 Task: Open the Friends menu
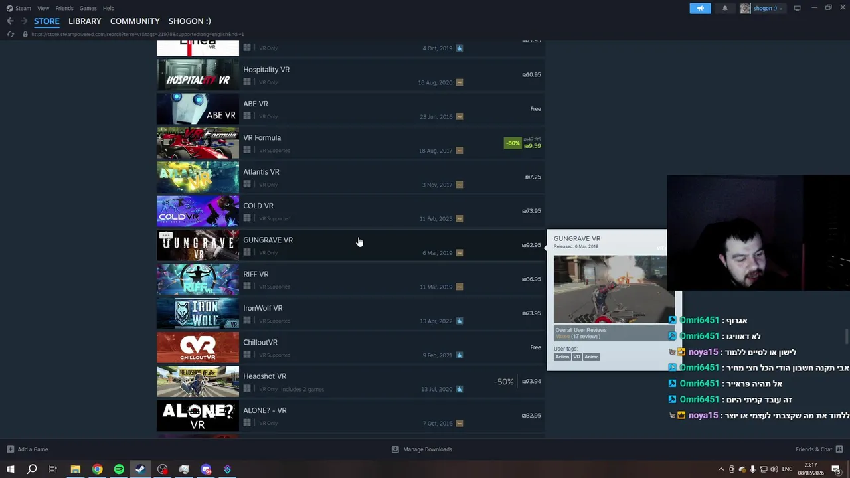click(x=64, y=8)
